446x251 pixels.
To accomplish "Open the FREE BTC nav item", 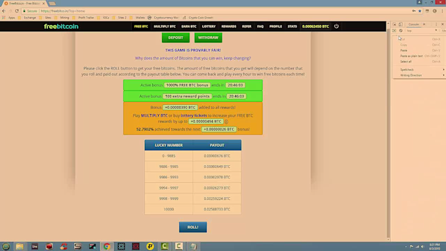I will click(x=141, y=26).
